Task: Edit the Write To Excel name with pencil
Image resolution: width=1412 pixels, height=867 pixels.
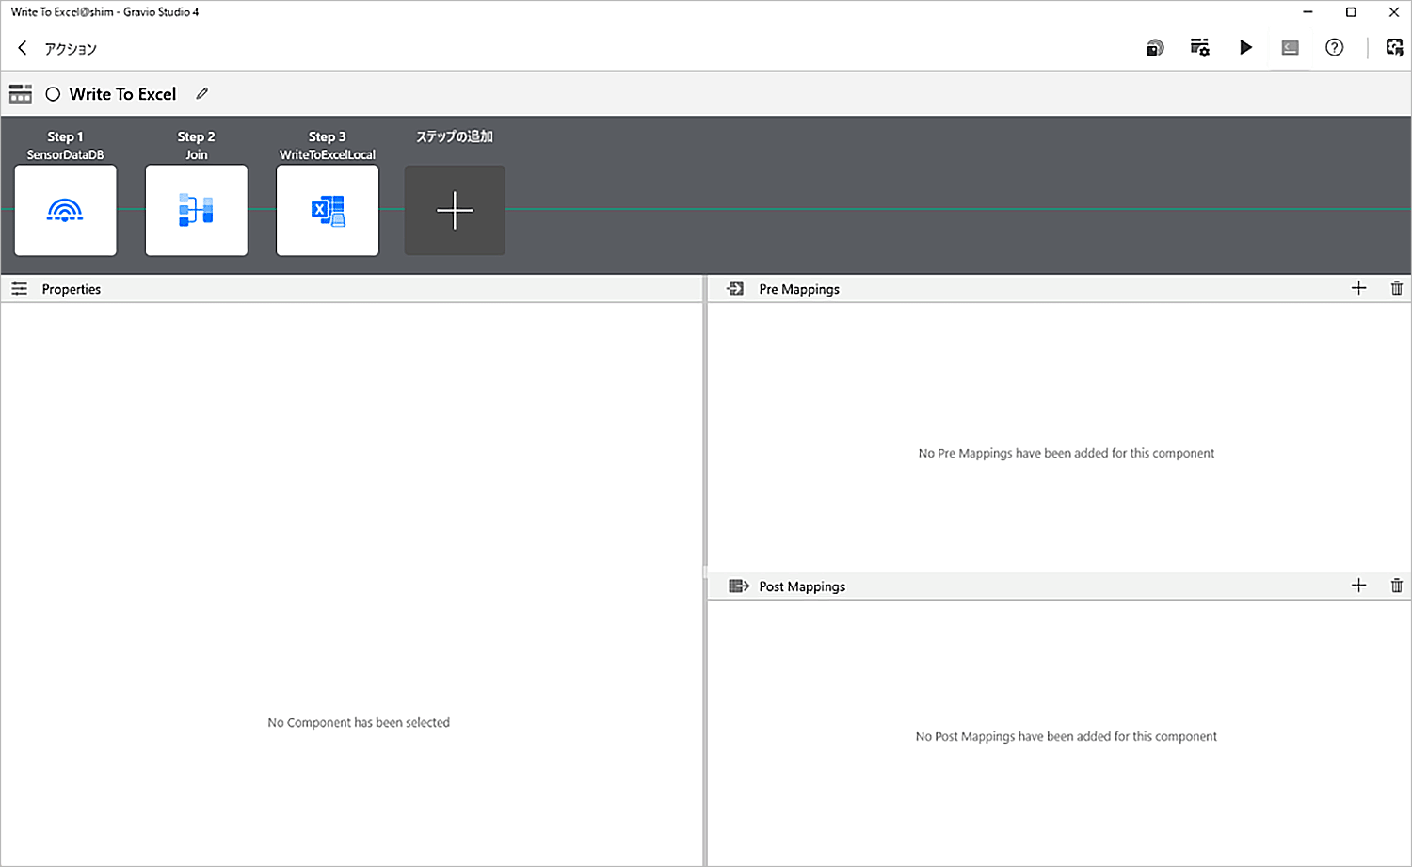Action: [201, 93]
